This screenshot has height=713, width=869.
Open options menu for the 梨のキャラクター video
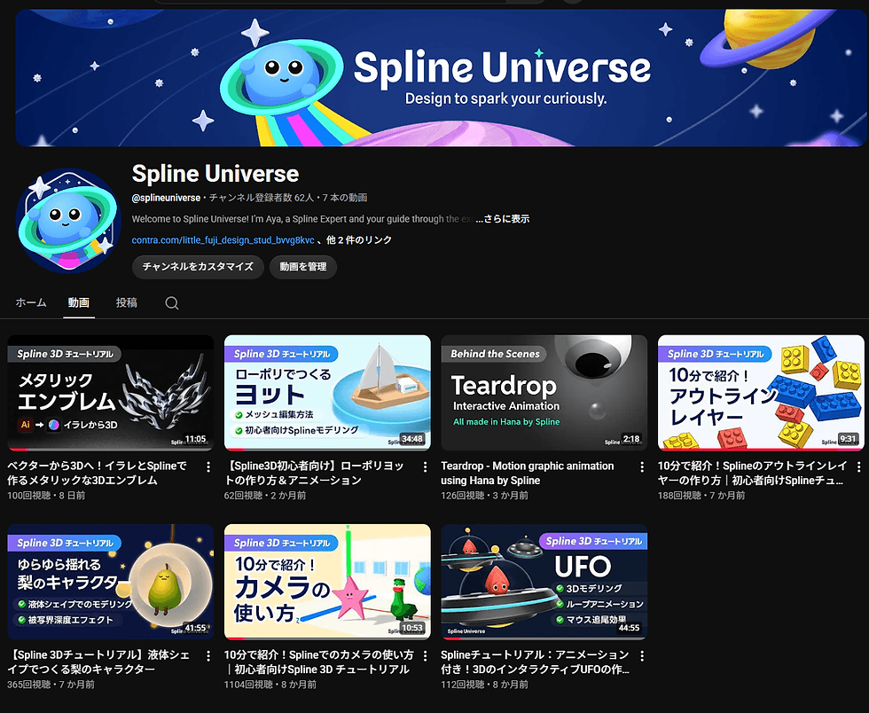pyautogui.click(x=208, y=656)
